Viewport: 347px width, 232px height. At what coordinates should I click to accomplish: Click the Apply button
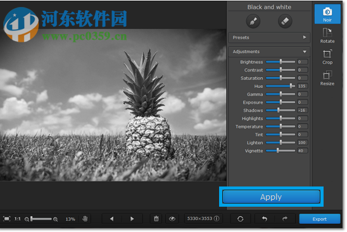[x=271, y=197]
